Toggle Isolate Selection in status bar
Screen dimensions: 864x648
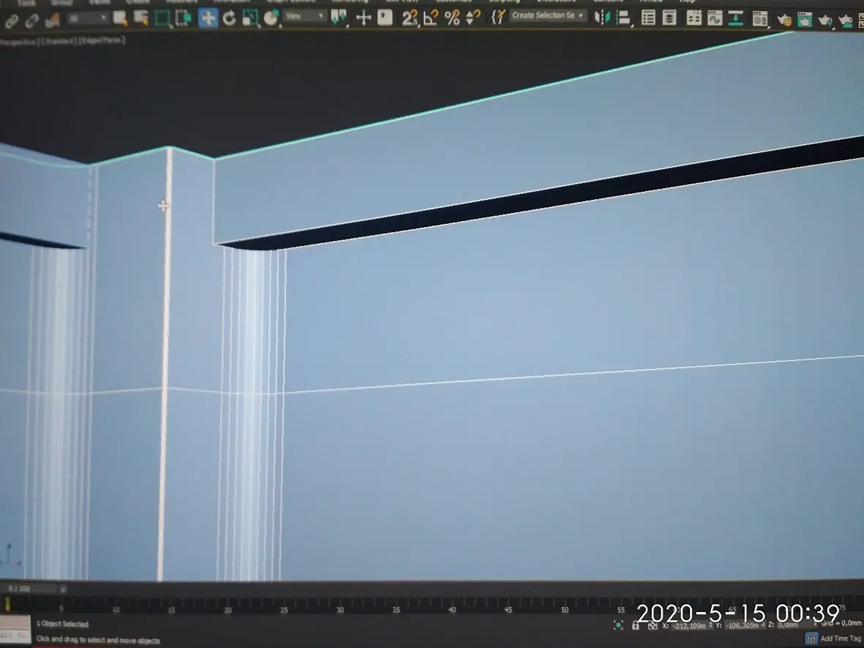tap(618, 625)
